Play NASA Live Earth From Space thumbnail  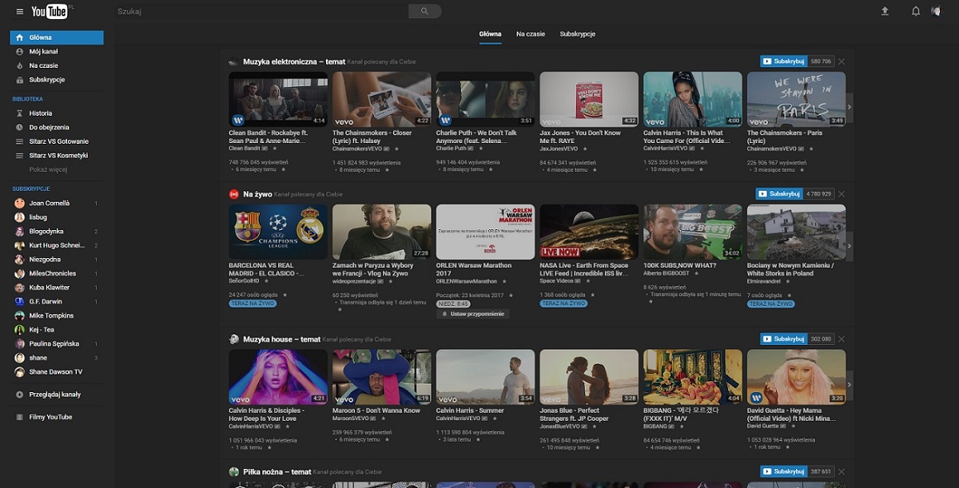(589, 232)
